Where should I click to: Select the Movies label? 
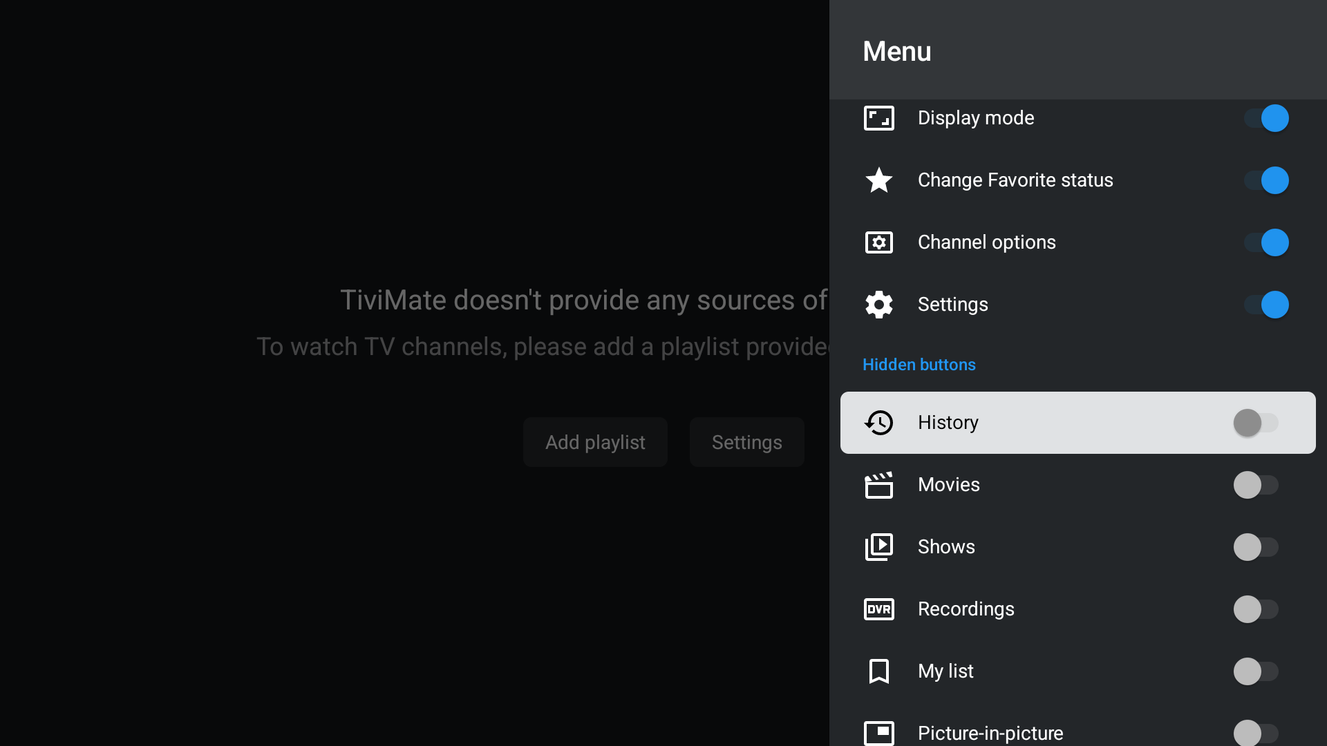[x=948, y=485]
